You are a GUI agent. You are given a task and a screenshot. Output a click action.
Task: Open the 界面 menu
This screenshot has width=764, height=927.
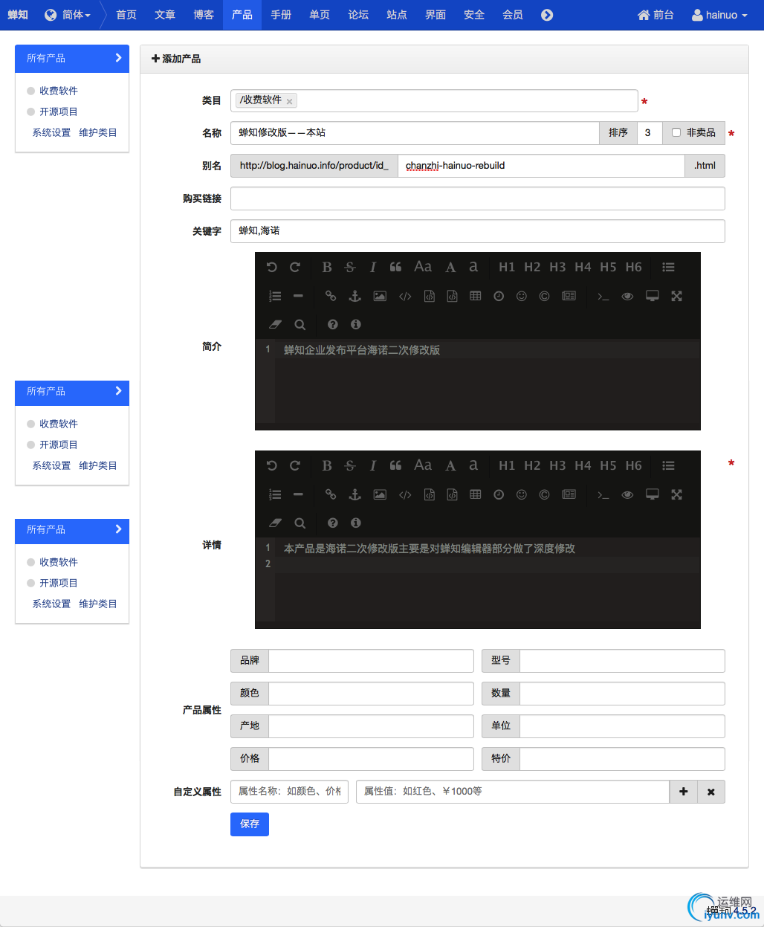pyautogui.click(x=436, y=15)
